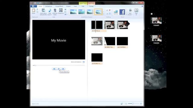Click the Title icon beside Snapshot
The width and height of the screenshot is (193, 108).
pos(65,9)
